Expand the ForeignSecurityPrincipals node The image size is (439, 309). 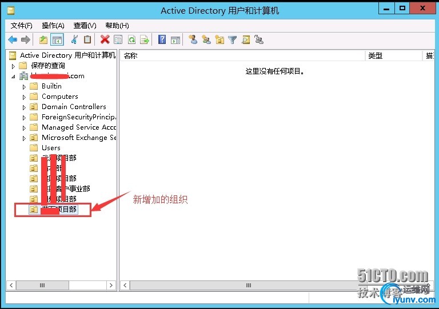pos(24,118)
